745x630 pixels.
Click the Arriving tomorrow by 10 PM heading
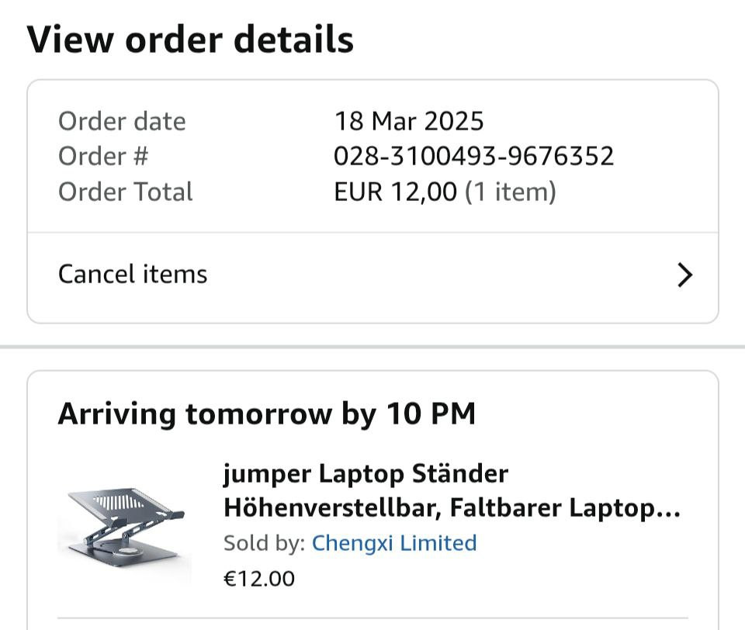(266, 414)
